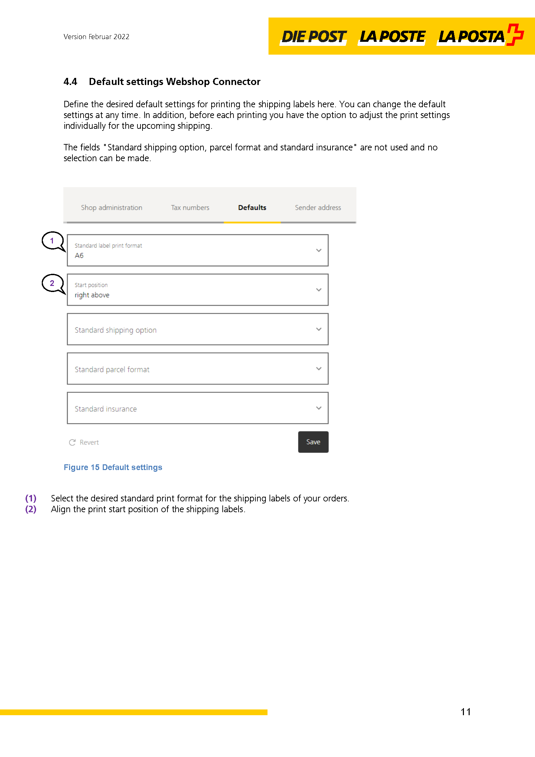This screenshot has height=757, width=535.
Task: Click the chevron in Standard insurance field
Action: [319, 408]
